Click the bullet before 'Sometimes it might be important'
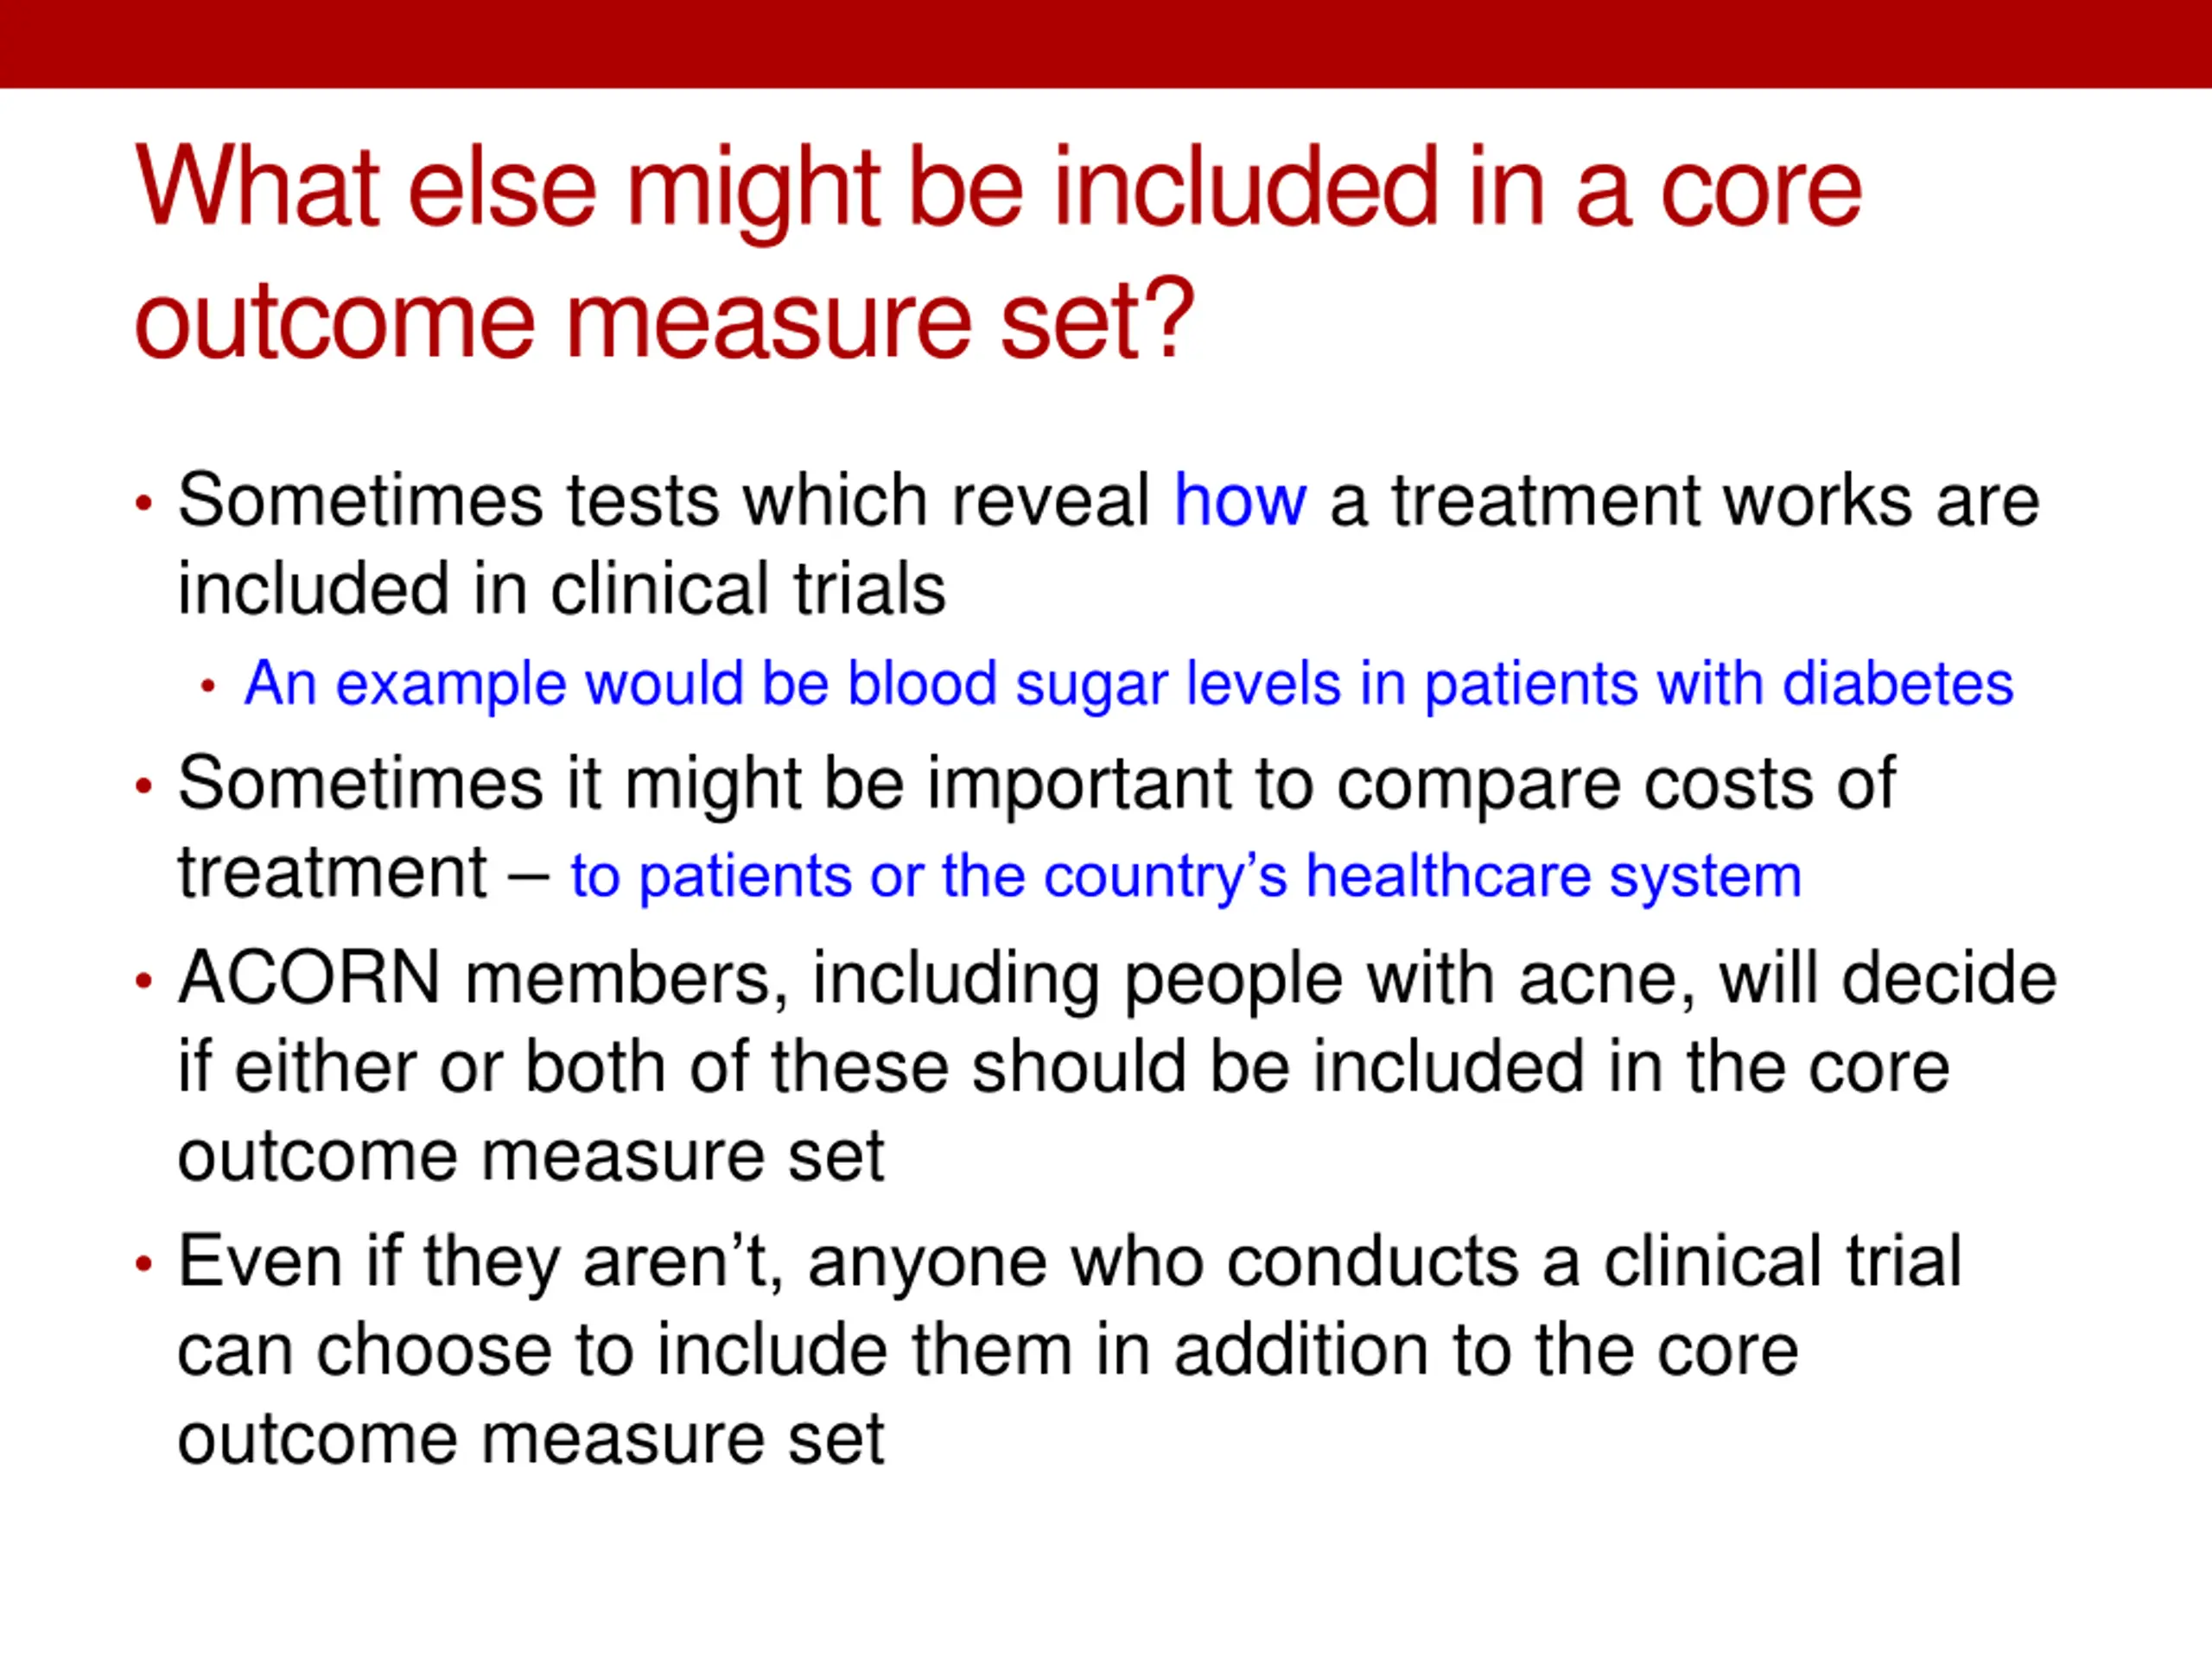 point(144,786)
